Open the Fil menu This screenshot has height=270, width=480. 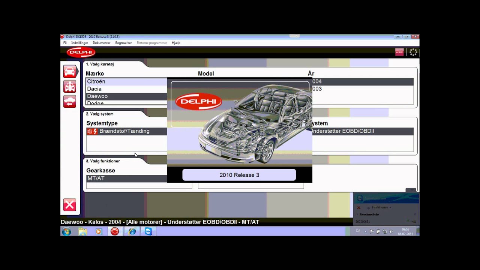(65, 43)
